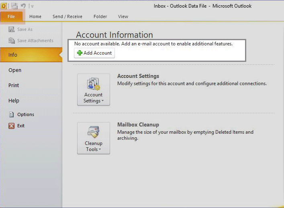
Task: Select Info in the backstage menu
Action: click(x=31, y=55)
